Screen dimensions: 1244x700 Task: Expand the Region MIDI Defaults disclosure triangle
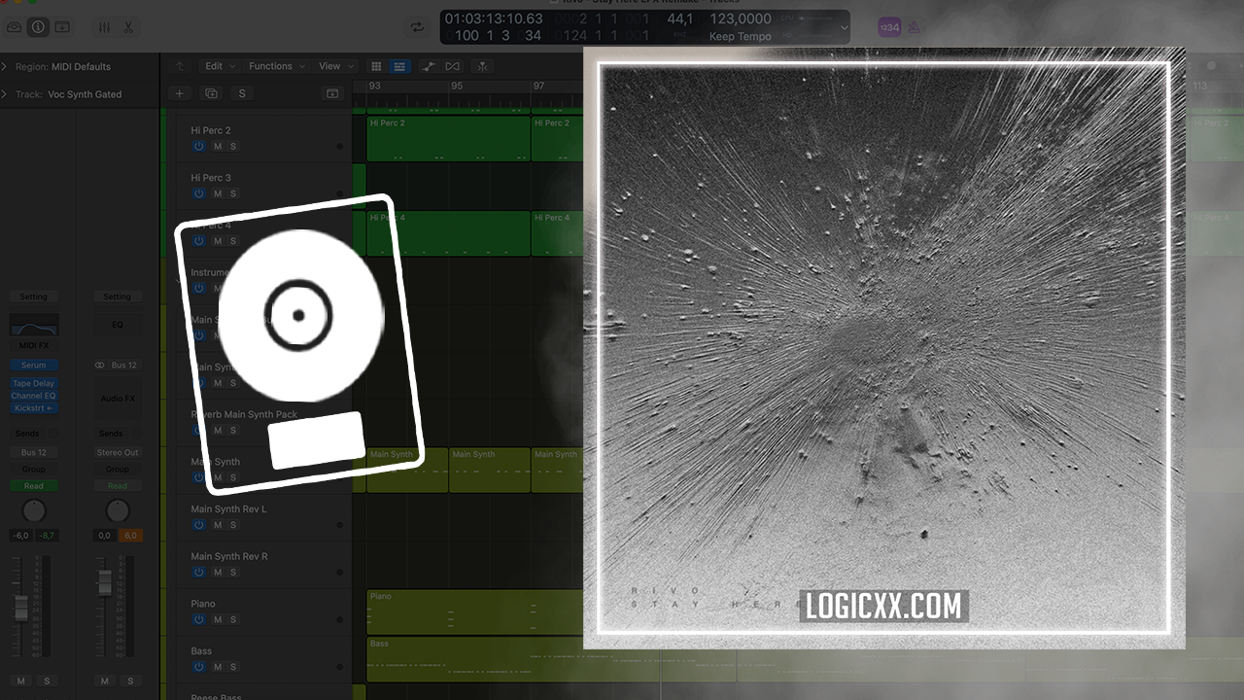click(x=5, y=67)
